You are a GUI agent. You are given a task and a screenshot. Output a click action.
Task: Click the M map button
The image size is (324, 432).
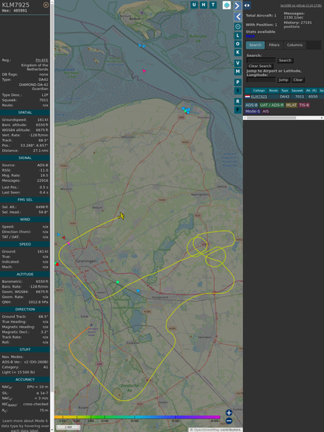238,72
